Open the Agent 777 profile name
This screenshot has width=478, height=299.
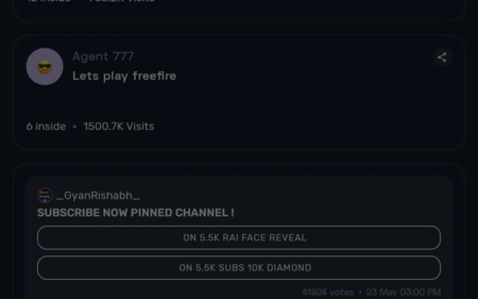tap(103, 56)
